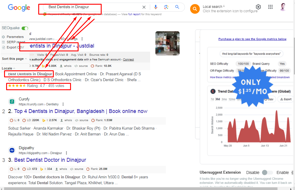Screen dimensions: 295x190
Task: Click source in the Digipathy result
Action: (77, 169)
